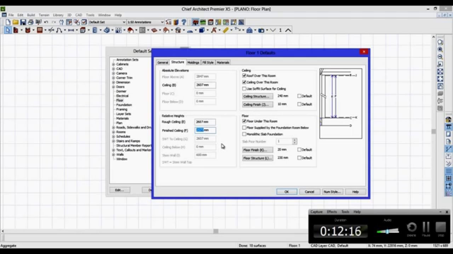Select the Roof tools icon
The width and height of the screenshot is (453, 254).
click(x=130, y=30)
